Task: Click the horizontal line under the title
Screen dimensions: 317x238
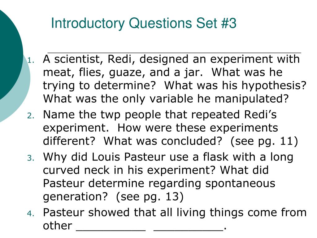Action: [174, 53]
